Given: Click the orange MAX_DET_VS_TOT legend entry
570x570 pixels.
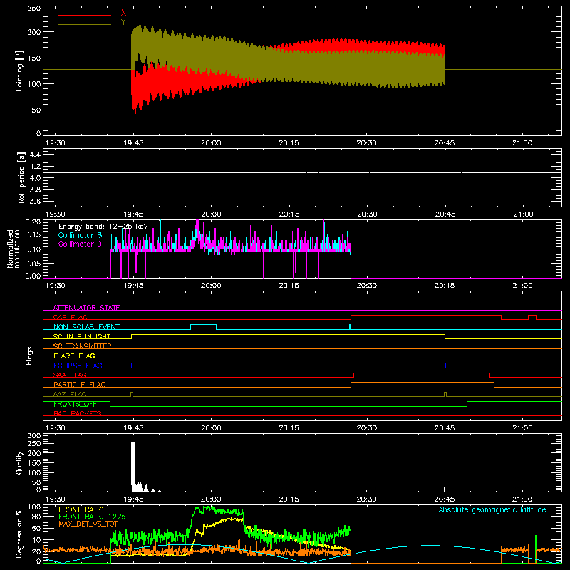Looking at the screenshot, I should [x=88, y=524].
